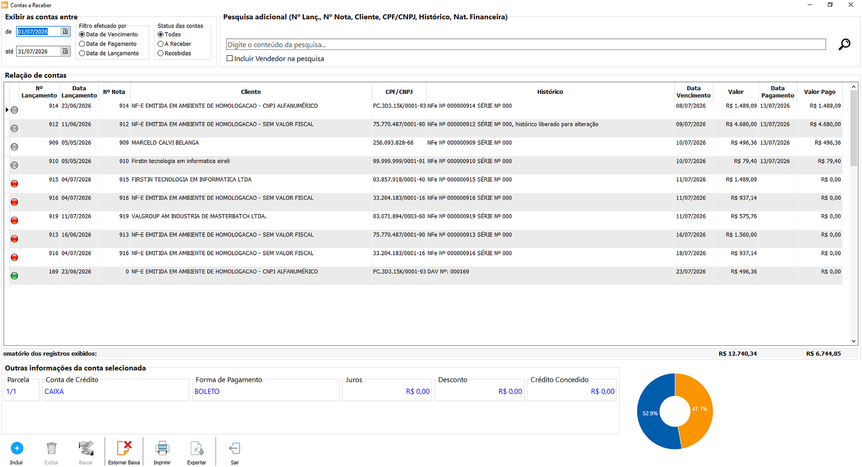Image resolution: width=862 pixels, height=467 pixels.
Task: Click the green status circle of lançamento 169
Action: tap(14, 276)
